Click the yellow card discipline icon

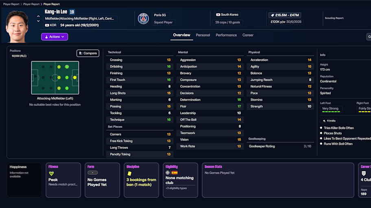(129, 174)
